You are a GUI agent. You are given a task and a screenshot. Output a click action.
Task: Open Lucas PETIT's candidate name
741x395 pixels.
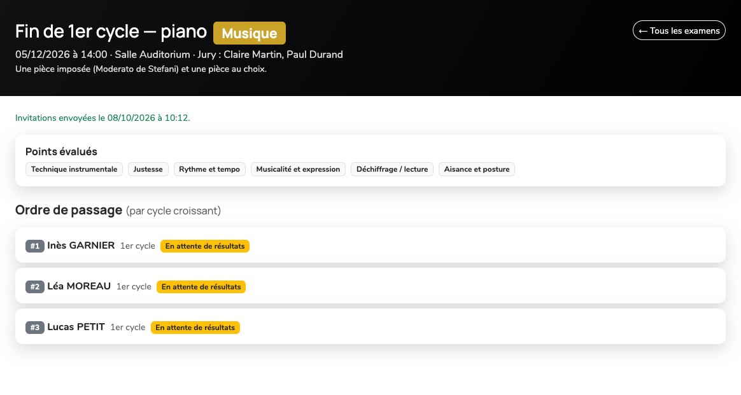76,326
